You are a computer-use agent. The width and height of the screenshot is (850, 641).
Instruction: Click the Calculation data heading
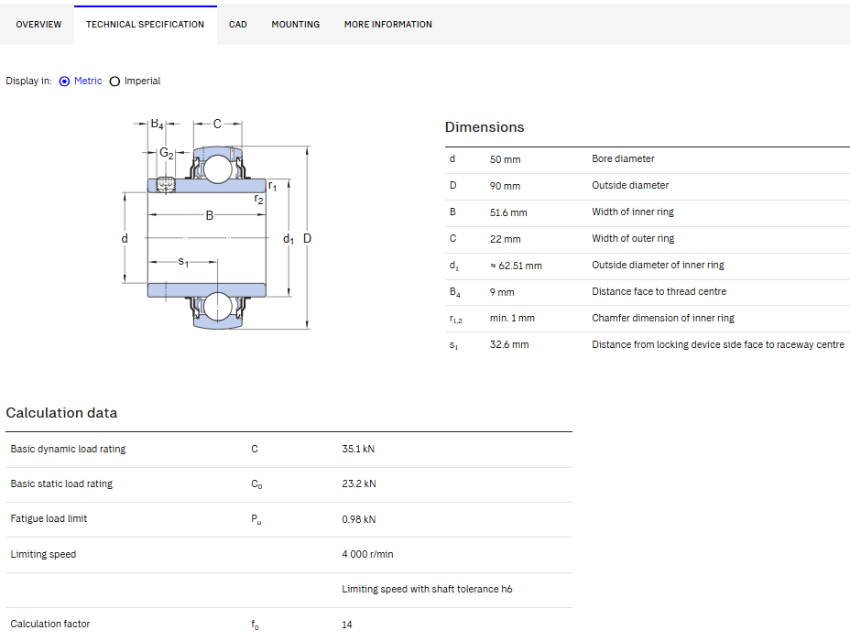pos(61,412)
